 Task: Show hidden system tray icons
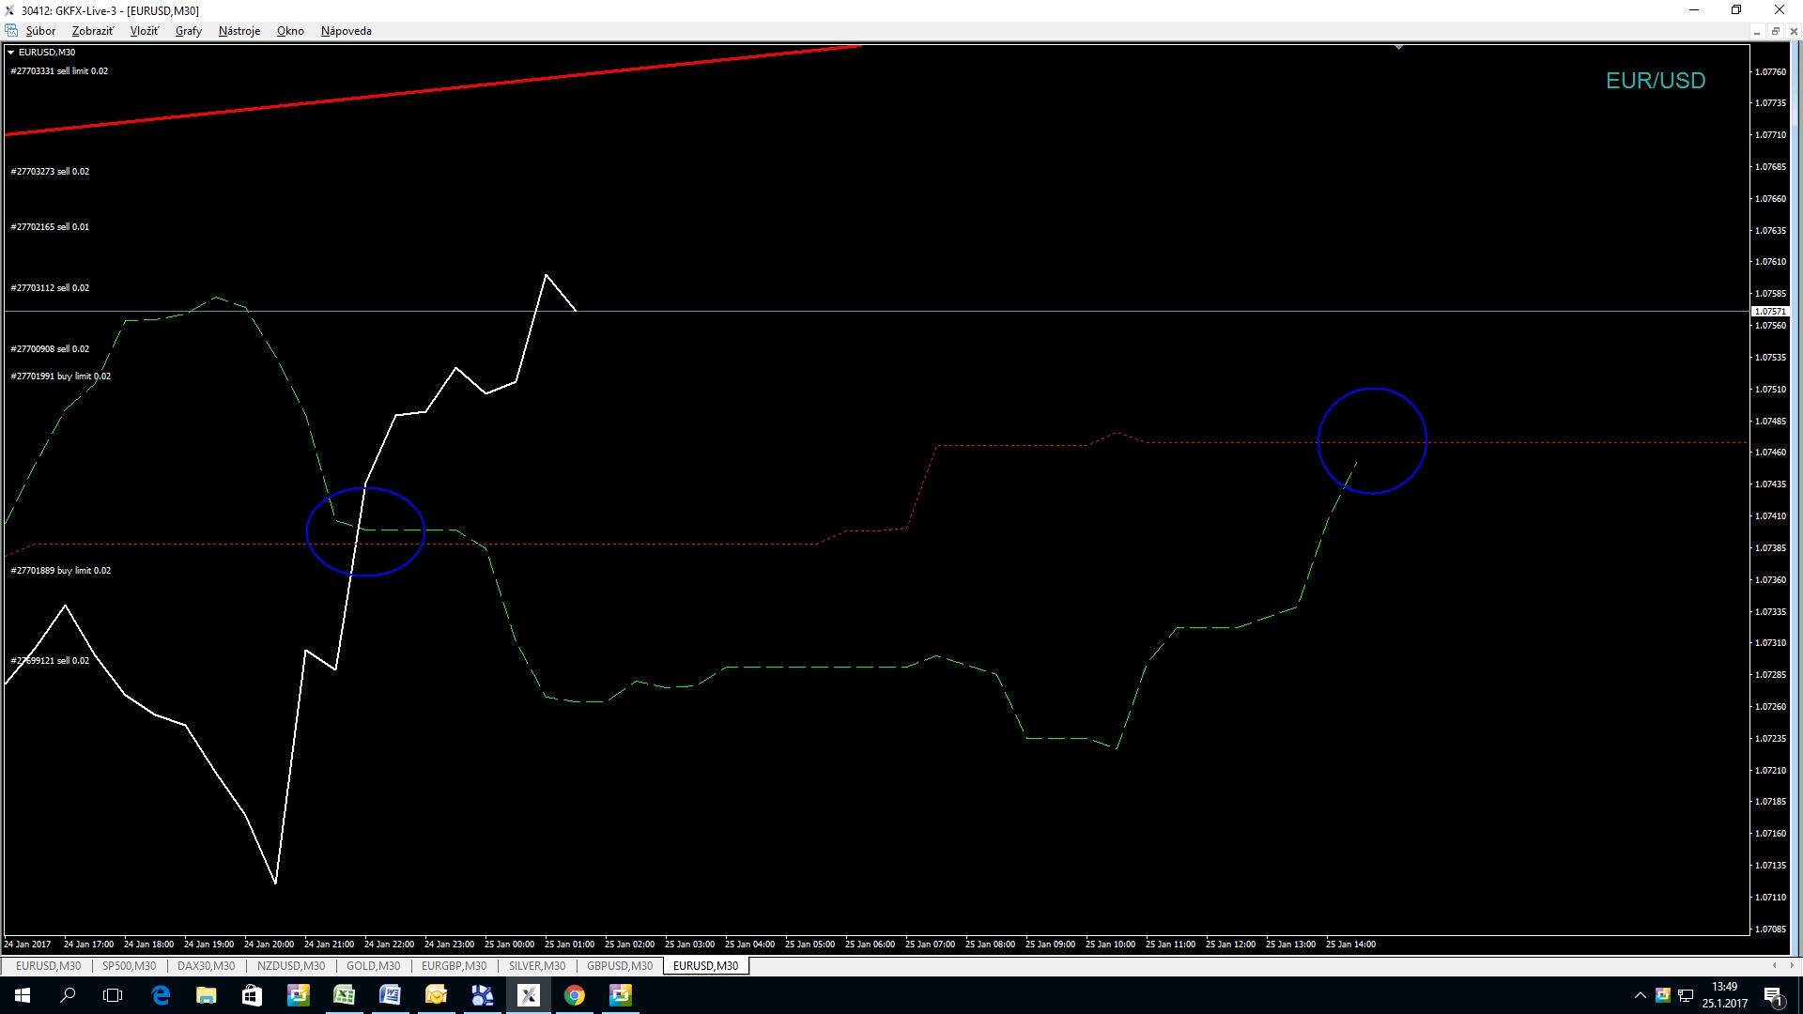click(x=1641, y=995)
